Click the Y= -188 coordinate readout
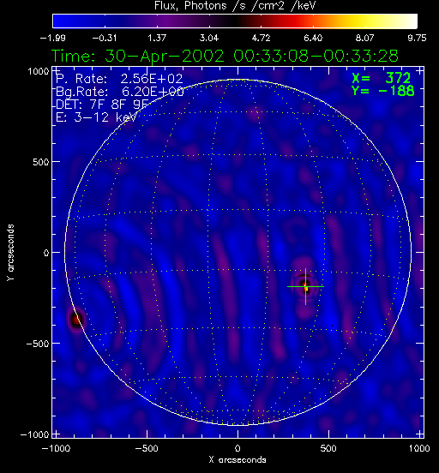The width and height of the screenshot is (439, 473). (x=383, y=91)
